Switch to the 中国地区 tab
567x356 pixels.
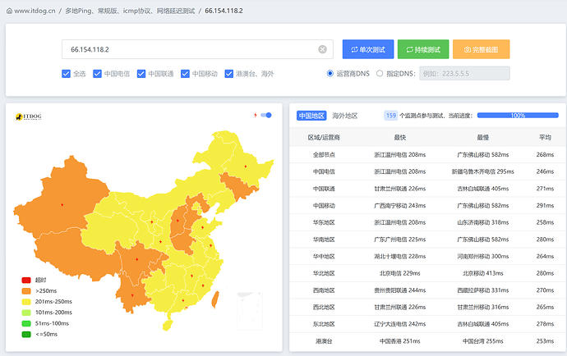point(311,116)
